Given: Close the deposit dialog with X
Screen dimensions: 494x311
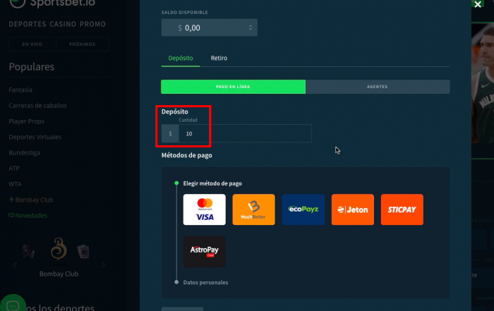Looking at the screenshot, I should [478, 4].
